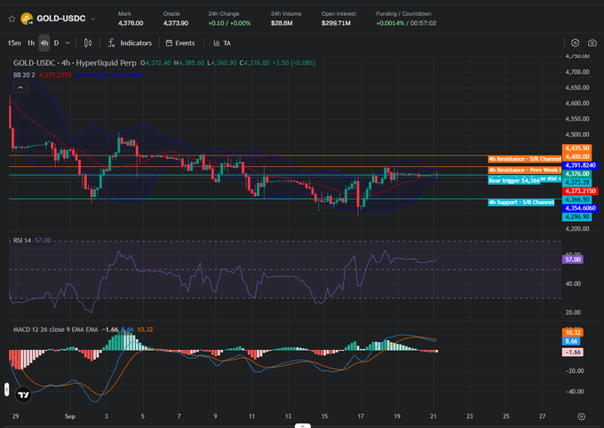Open the TA technical analysis button
Screen dimensions: 604x428
click(222, 44)
